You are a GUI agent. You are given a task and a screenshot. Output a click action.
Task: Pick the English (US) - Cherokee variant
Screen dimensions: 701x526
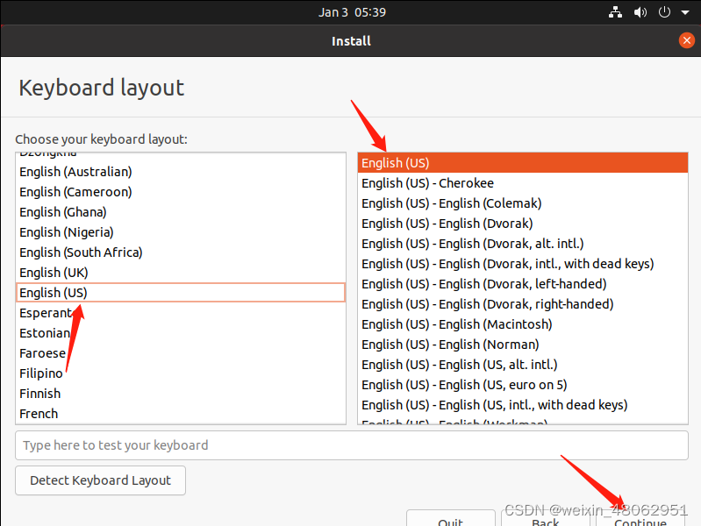427,183
